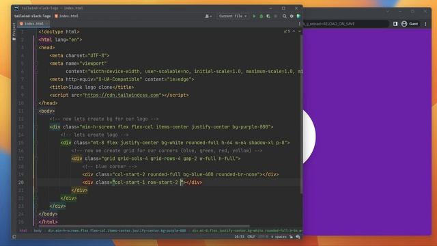This screenshot has width=437, height=246.
Task: Change file encoding in status bar
Action: (263, 236)
